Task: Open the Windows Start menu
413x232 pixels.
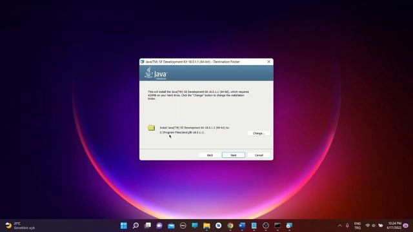Action: (123, 226)
